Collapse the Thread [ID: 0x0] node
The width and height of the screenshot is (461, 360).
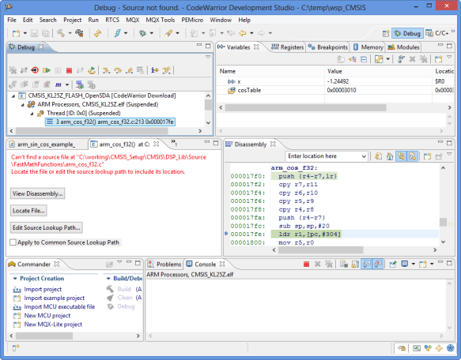32,114
